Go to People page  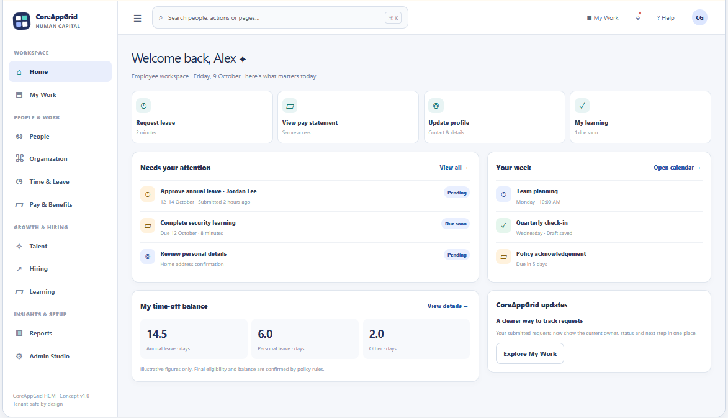coord(60,137)
